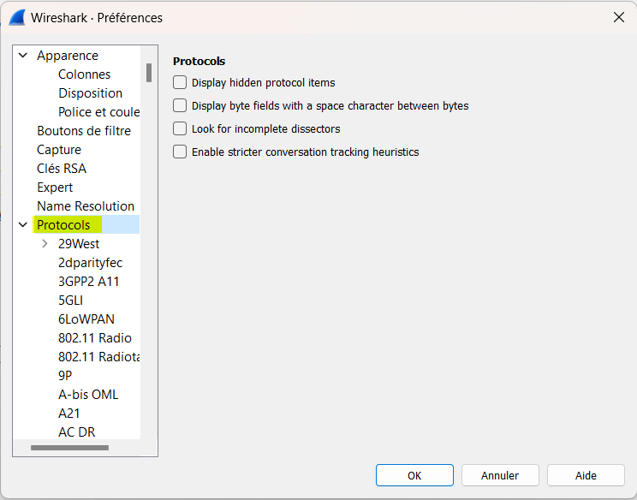
Task: Select Name Resolution in the tree
Action: point(86,206)
